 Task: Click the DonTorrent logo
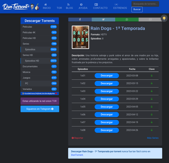pos(21,7)
